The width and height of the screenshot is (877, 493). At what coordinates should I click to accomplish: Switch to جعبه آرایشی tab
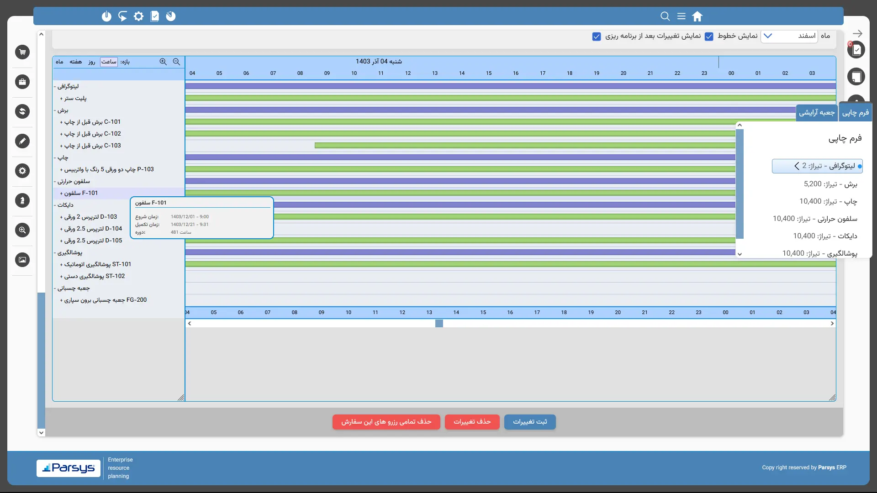coord(817,113)
